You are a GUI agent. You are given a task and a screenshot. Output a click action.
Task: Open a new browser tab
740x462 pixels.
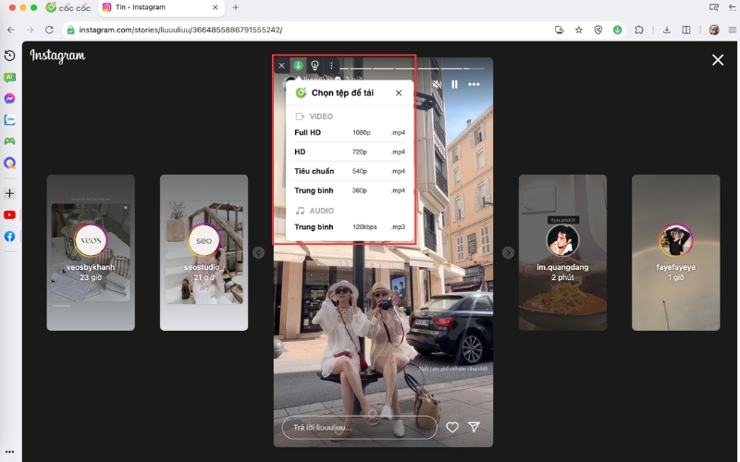click(x=236, y=7)
